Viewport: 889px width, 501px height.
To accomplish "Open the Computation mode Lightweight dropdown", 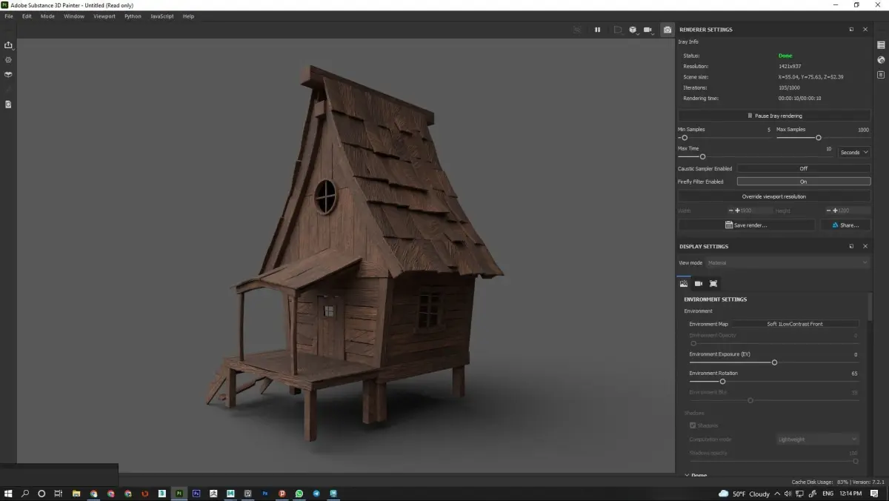I will 817,439.
